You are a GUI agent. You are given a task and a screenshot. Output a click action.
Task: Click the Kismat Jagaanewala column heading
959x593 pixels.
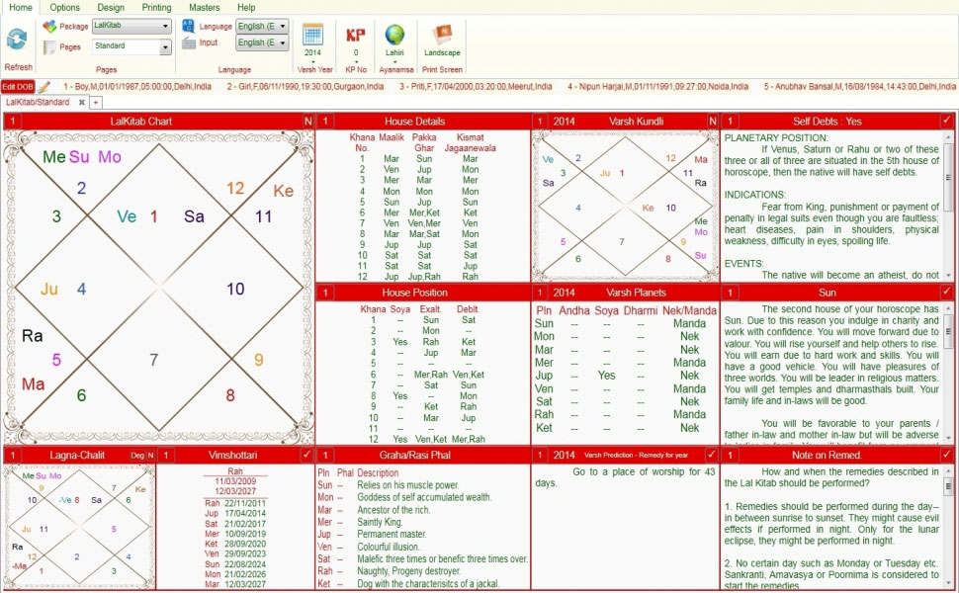tap(470, 142)
